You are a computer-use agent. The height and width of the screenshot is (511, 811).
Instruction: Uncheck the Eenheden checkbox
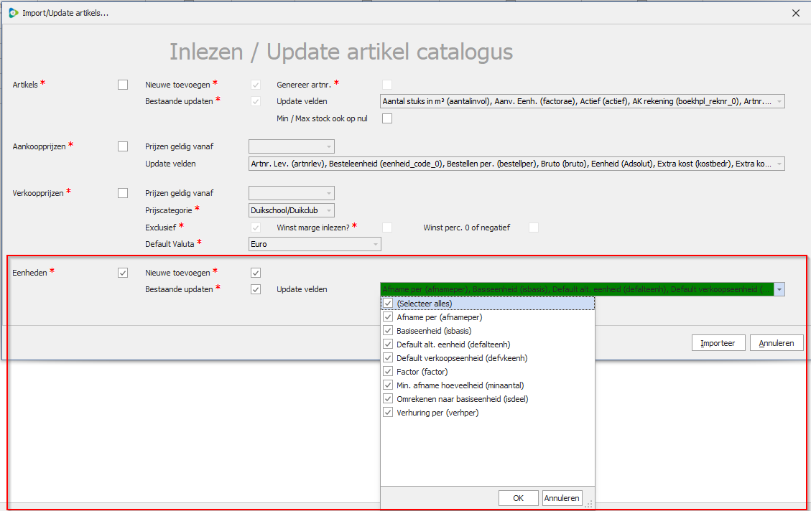coord(123,273)
